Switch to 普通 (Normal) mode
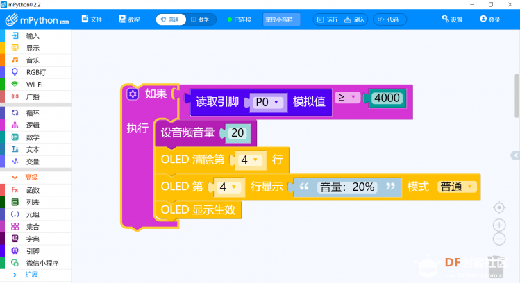 pyautogui.click(x=171, y=19)
